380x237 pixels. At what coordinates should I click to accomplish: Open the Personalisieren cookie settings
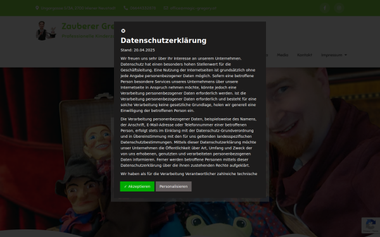tap(174, 186)
